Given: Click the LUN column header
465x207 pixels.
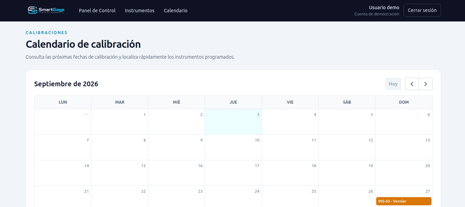Looking at the screenshot, I should click(x=63, y=102).
